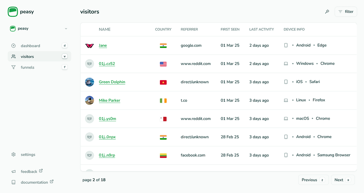Open the funnels section

(28, 68)
